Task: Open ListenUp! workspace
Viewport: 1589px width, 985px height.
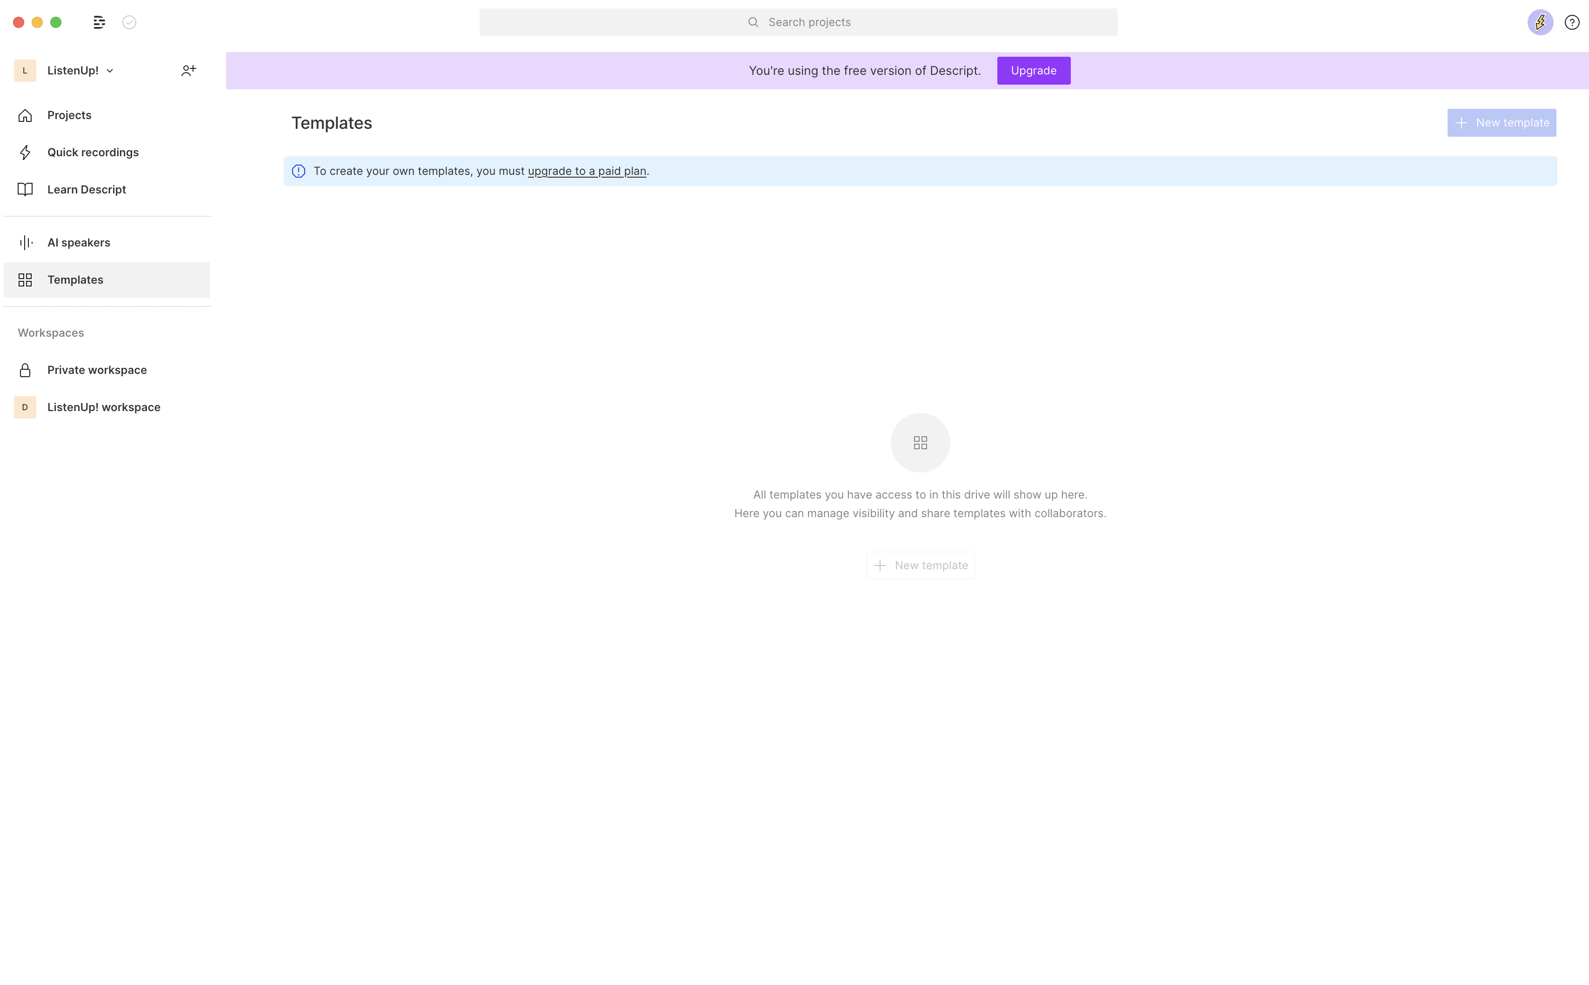Action: point(107,407)
